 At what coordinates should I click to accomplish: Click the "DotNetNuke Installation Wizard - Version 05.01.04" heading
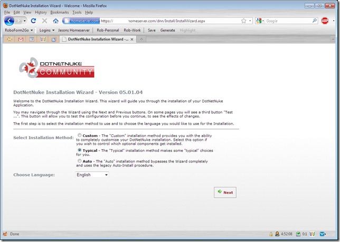(x=78, y=92)
